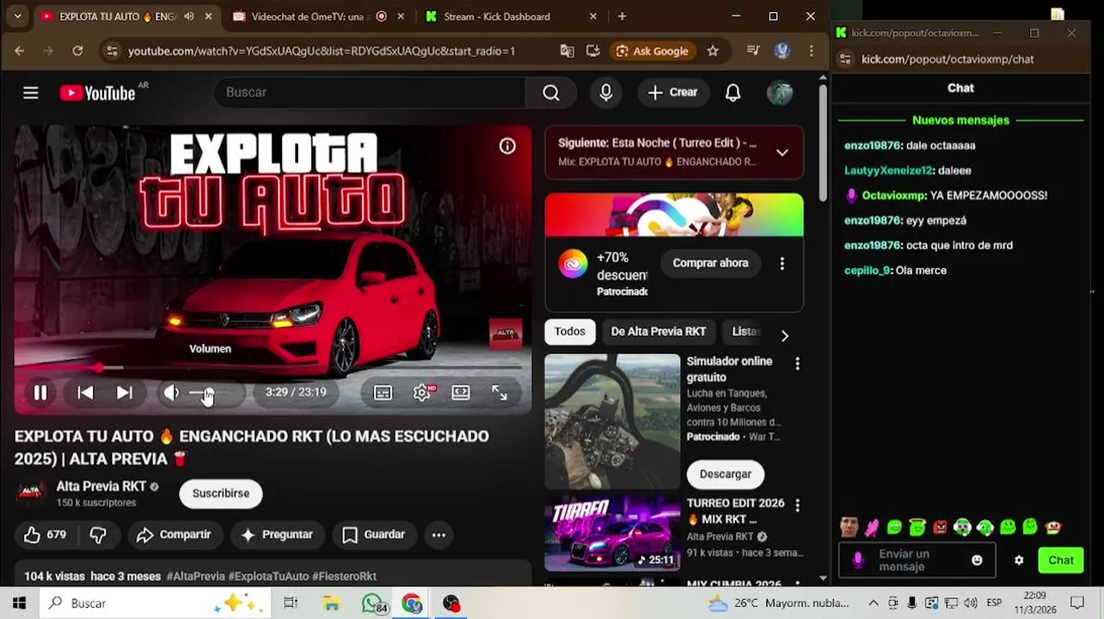Open the Chrome three-dot menu

(x=811, y=52)
